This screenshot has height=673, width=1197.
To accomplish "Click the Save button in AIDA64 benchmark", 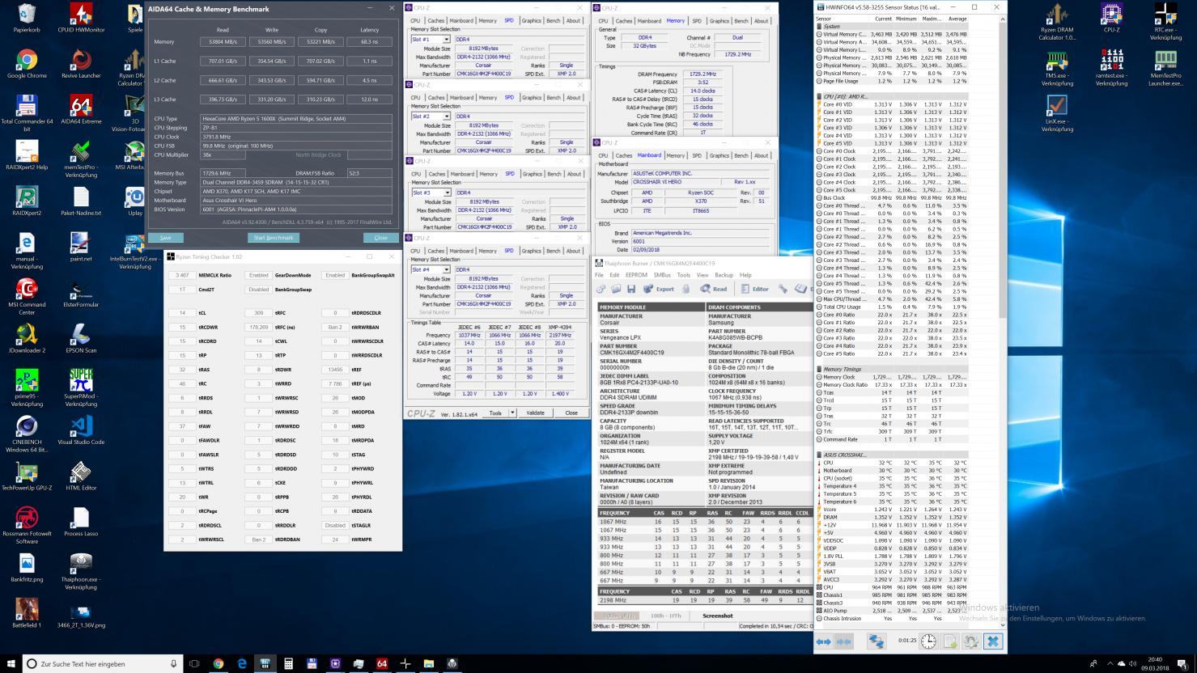I will click(165, 237).
